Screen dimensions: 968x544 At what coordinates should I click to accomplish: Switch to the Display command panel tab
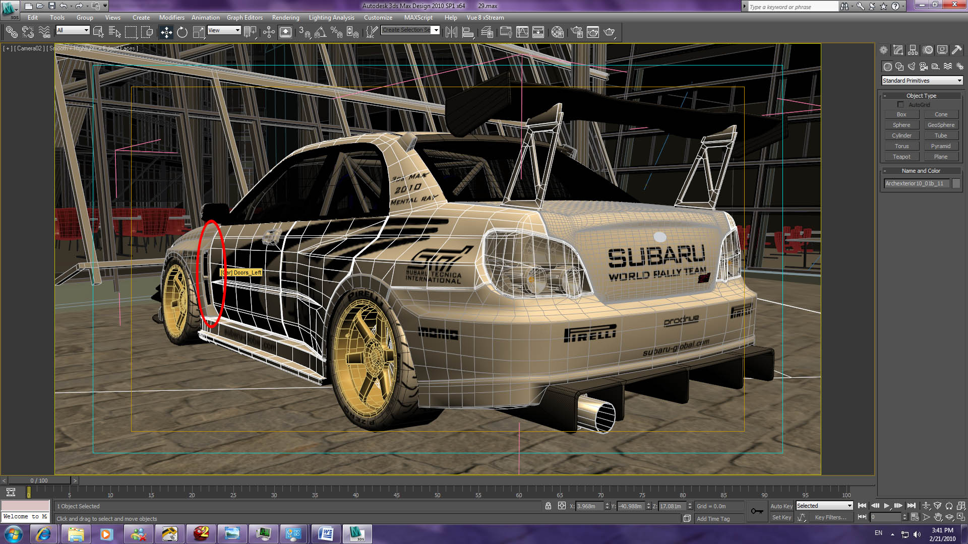pos(942,50)
